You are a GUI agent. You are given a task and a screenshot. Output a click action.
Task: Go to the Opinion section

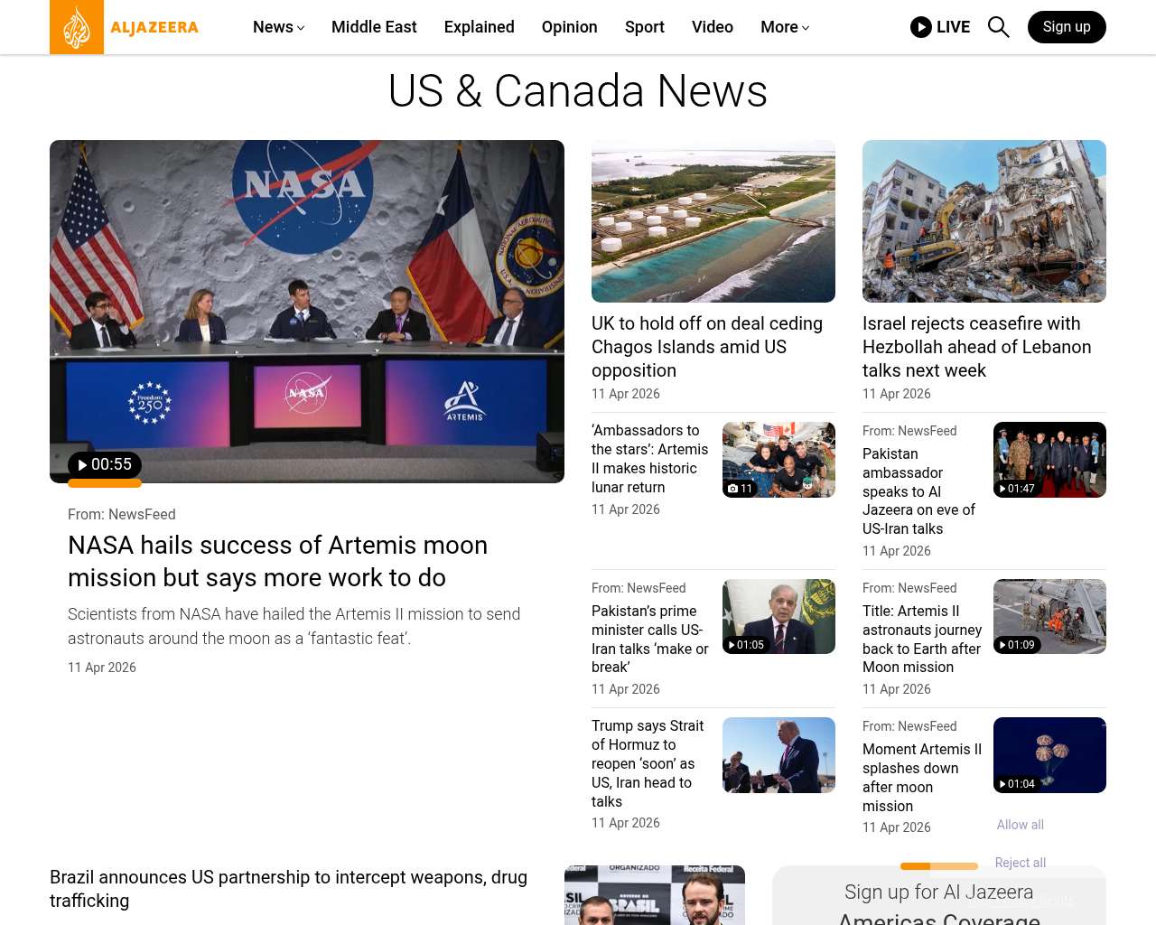pos(569,27)
